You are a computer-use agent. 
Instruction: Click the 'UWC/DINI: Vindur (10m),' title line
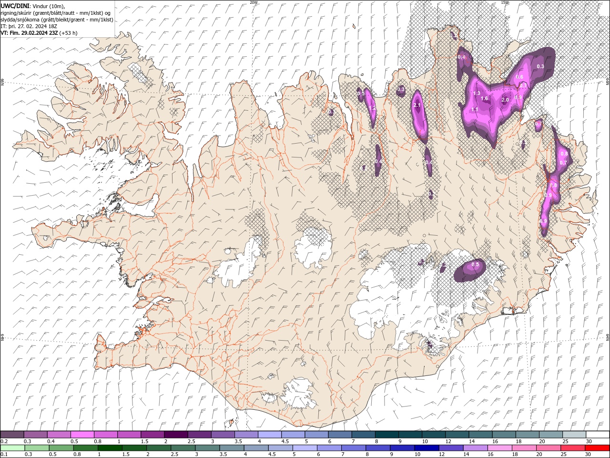point(32,5)
